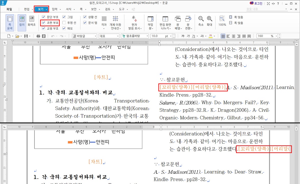Viewport: 300px width, 184px height.
Task: Open 개체 이동 안내선 guide options
Action: click(x=115, y=23)
